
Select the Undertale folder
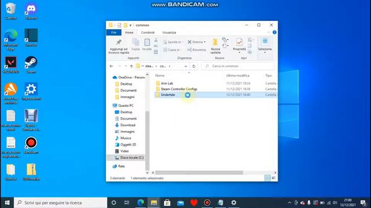click(168, 95)
